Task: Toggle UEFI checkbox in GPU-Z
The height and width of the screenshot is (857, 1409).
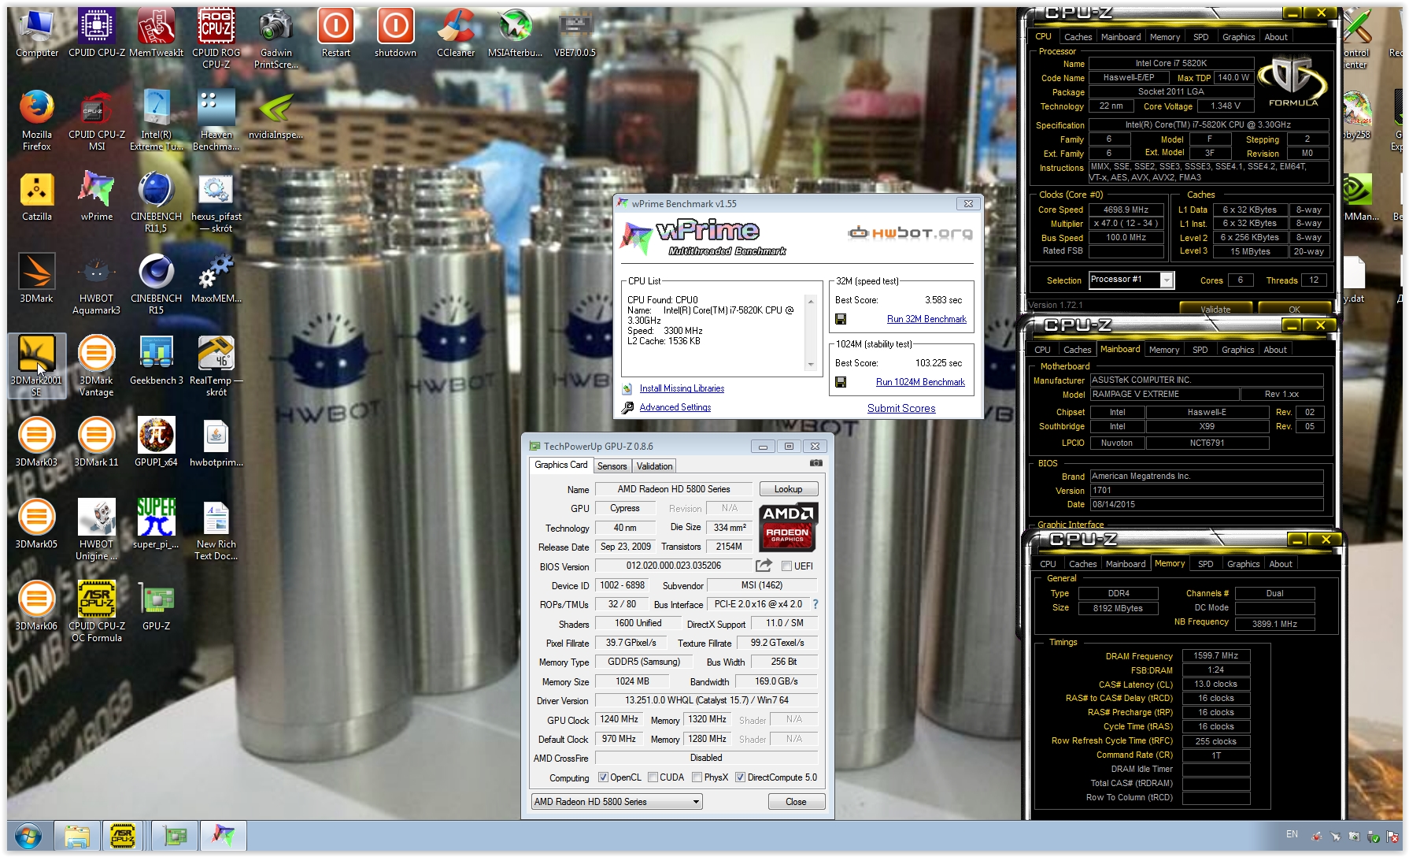Action: tap(786, 566)
